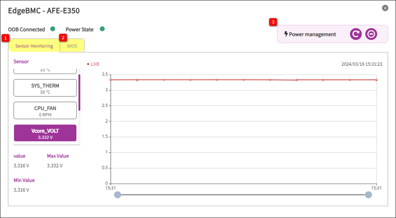
Task: Click the power off icon in Power management
Action: 371,34
